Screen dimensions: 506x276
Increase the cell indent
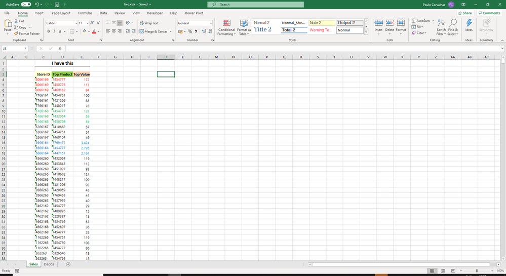(134, 31)
